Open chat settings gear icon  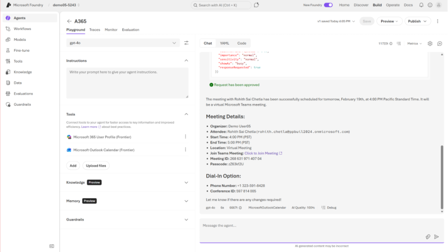point(430,43)
